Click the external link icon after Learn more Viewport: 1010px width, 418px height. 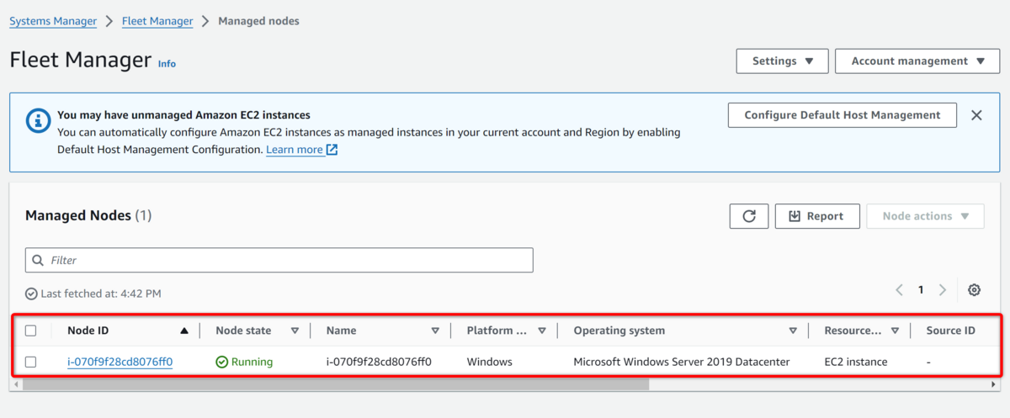point(332,150)
